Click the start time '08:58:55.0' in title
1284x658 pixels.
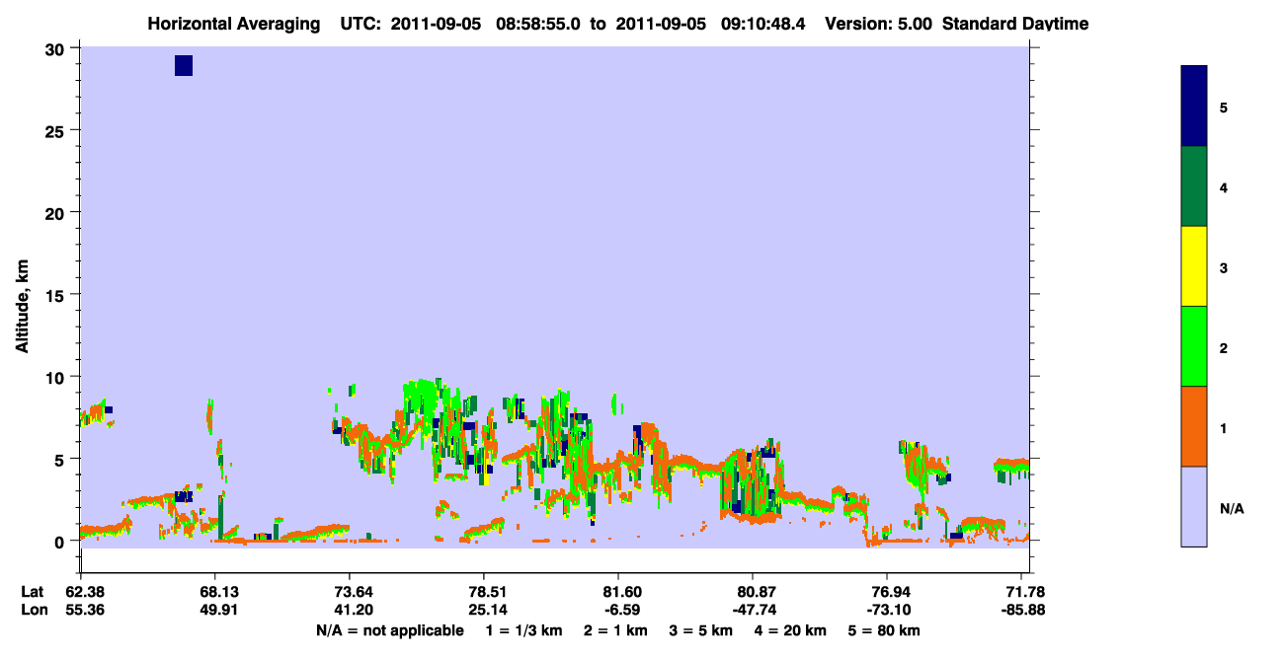coord(540,24)
